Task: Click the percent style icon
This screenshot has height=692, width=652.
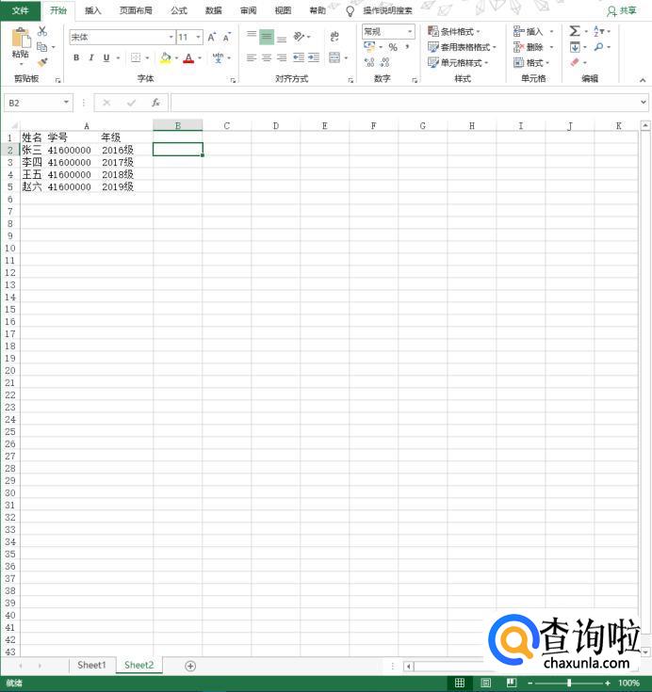Action: (x=393, y=47)
